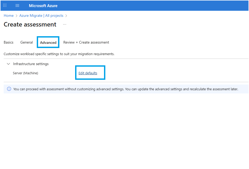
Task: Open the hamburger portal menu
Action: pos(18,6)
